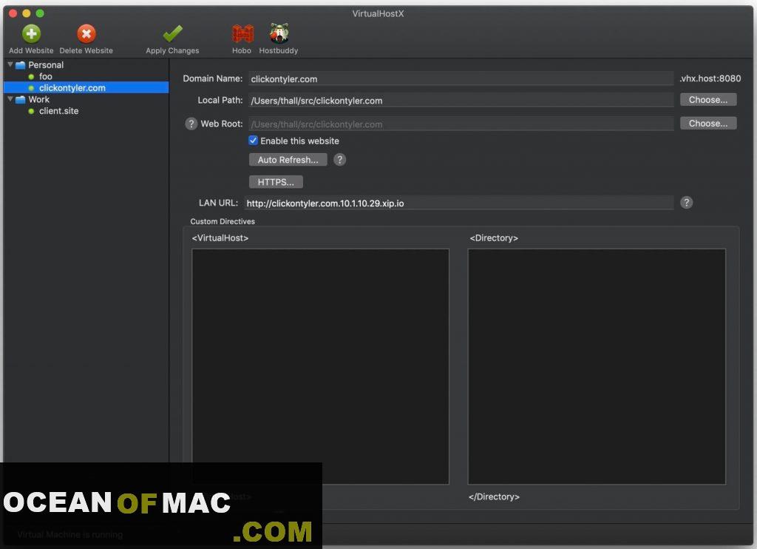
Task: Select clickontyler.com in the sidebar
Action: click(86, 88)
